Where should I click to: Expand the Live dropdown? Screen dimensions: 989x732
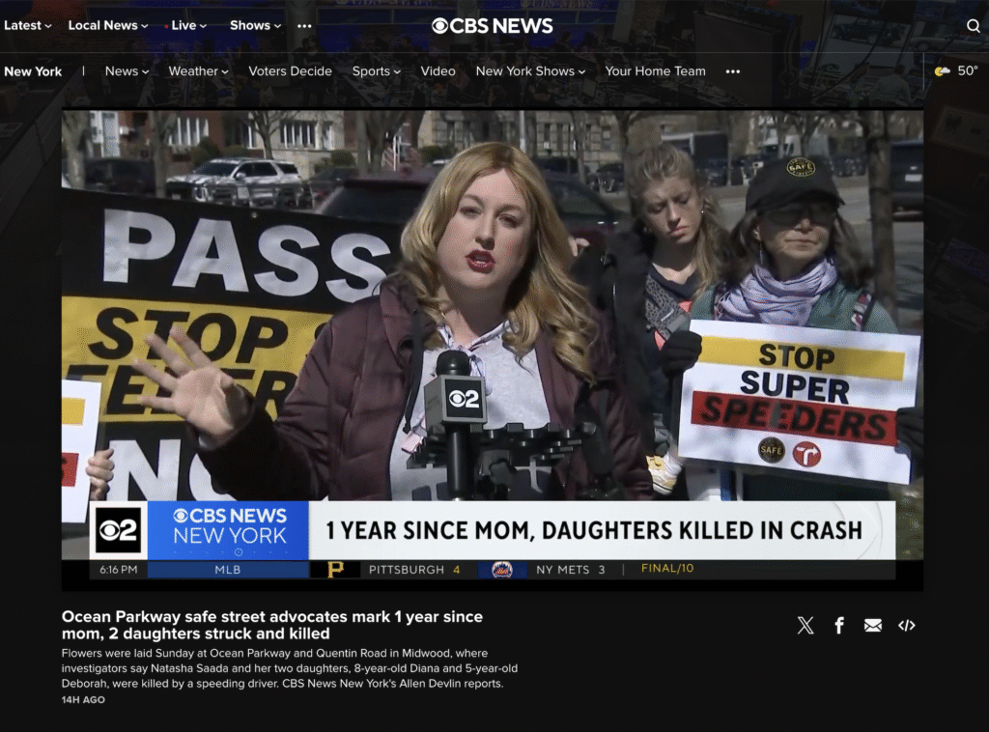(x=187, y=26)
